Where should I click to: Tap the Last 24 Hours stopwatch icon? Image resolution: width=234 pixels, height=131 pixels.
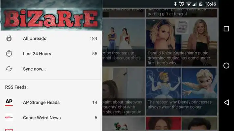click(x=9, y=53)
